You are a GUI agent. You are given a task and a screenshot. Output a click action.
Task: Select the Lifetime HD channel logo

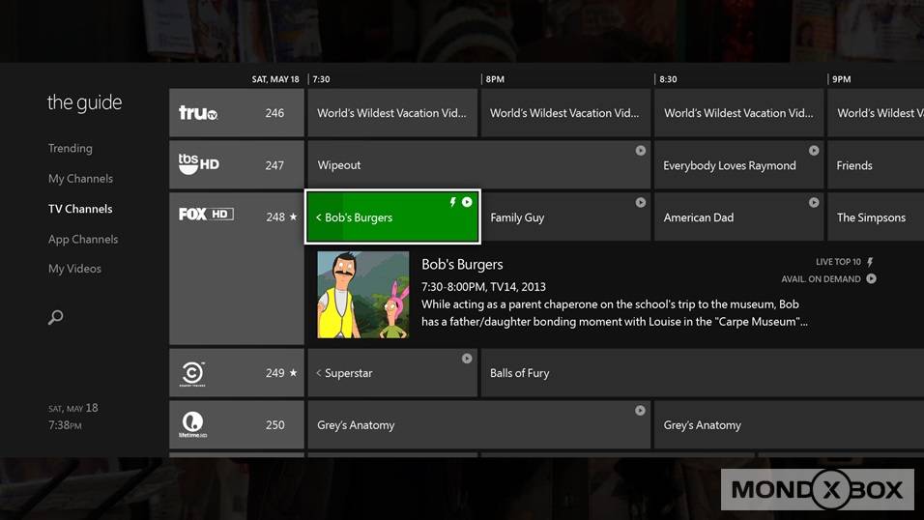(193, 423)
